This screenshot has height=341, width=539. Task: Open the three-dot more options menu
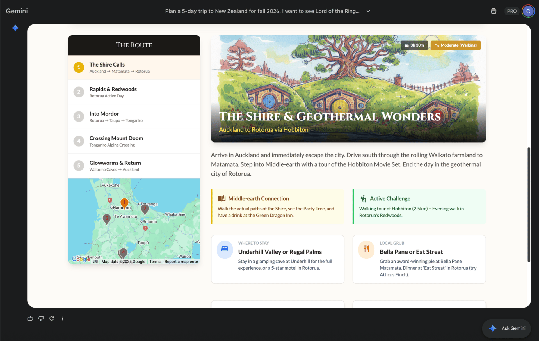tap(62, 318)
